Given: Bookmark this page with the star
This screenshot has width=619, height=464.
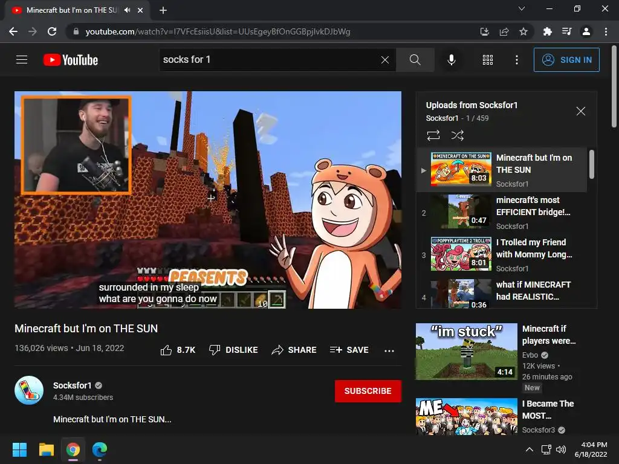Looking at the screenshot, I should 523,31.
